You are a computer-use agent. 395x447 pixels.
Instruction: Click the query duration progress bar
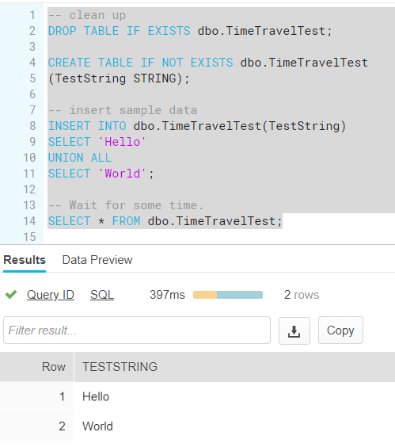228,295
